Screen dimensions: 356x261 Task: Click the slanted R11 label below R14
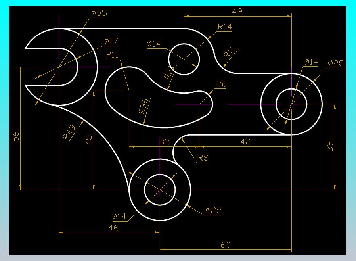(229, 52)
